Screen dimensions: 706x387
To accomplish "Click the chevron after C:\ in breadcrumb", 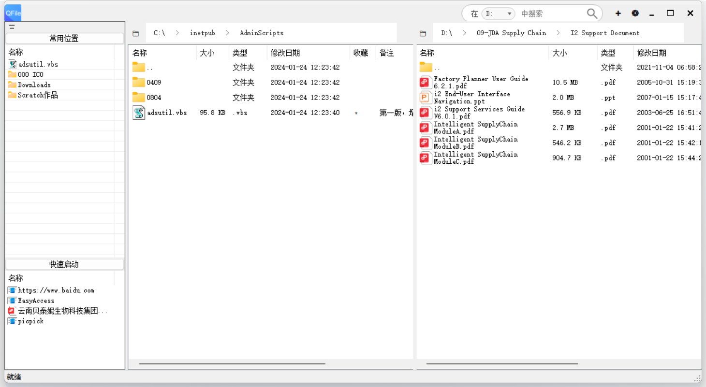I will point(177,33).
